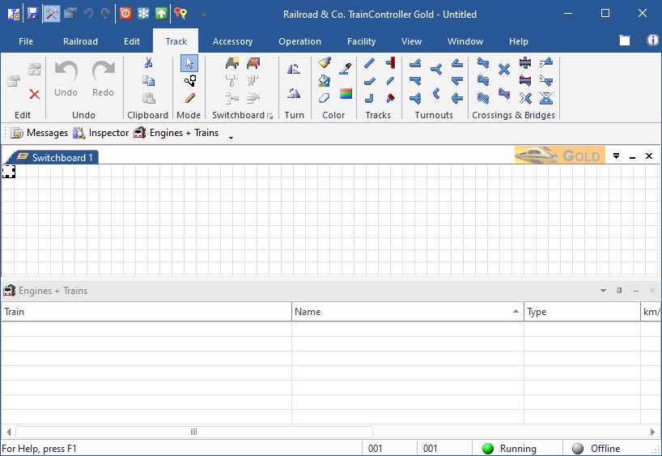Toggle the red power stop button
The height and width of the screenshot is (456, 662).
[125, 13]
